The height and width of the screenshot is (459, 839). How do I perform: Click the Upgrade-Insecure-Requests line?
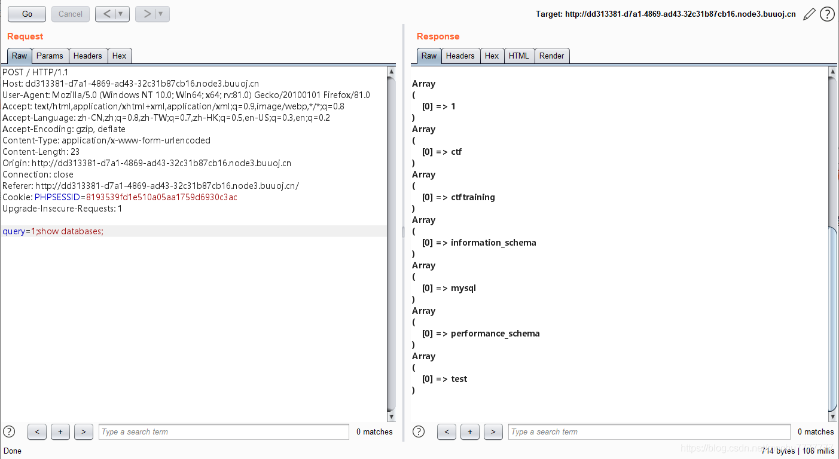(62, 209)
